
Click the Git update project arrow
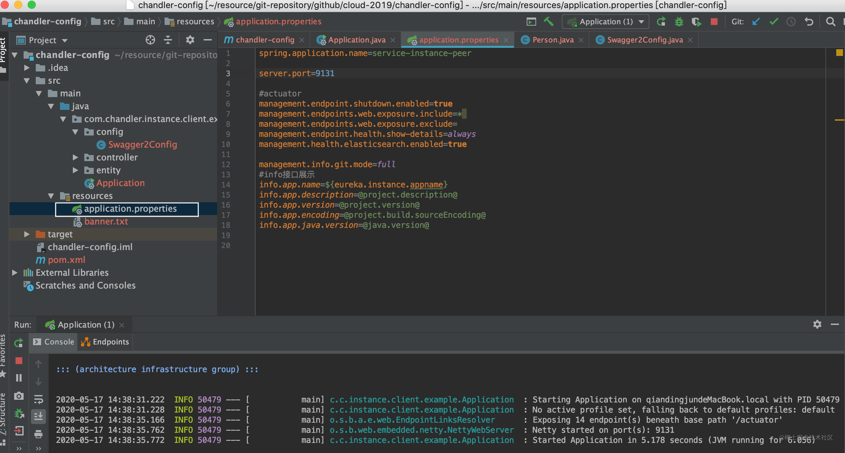pyautogui.click(x=756, y=22)
